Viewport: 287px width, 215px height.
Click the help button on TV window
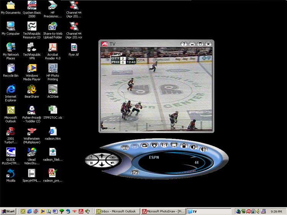coord(184,44)
